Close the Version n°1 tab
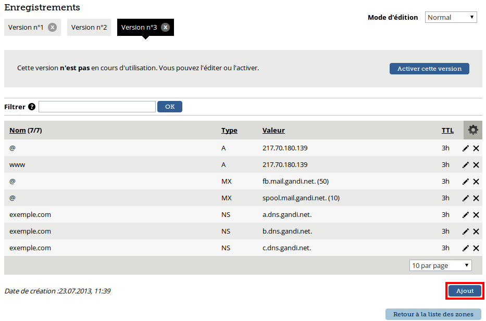The width and height of the screenshot is (486, 321). pyautogui.click(x=53, y=27)
